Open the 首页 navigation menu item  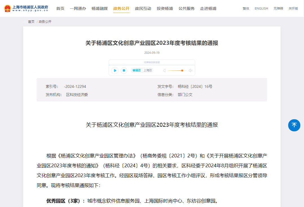coord(60,8)
